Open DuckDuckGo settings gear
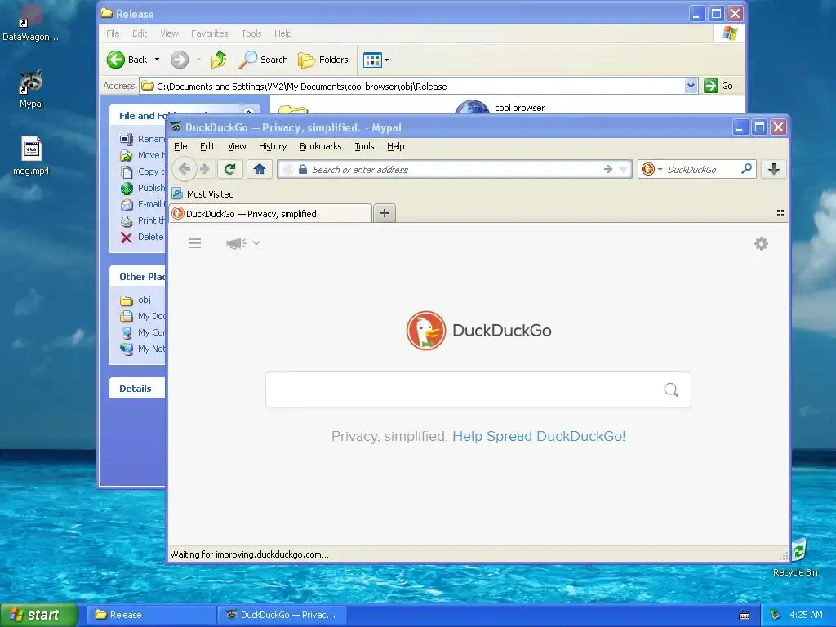The width and height of the screenshot is (836, 627). (761, 243)
